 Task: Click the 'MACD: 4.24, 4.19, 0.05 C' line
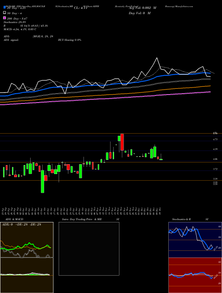[x=20, y=29]
